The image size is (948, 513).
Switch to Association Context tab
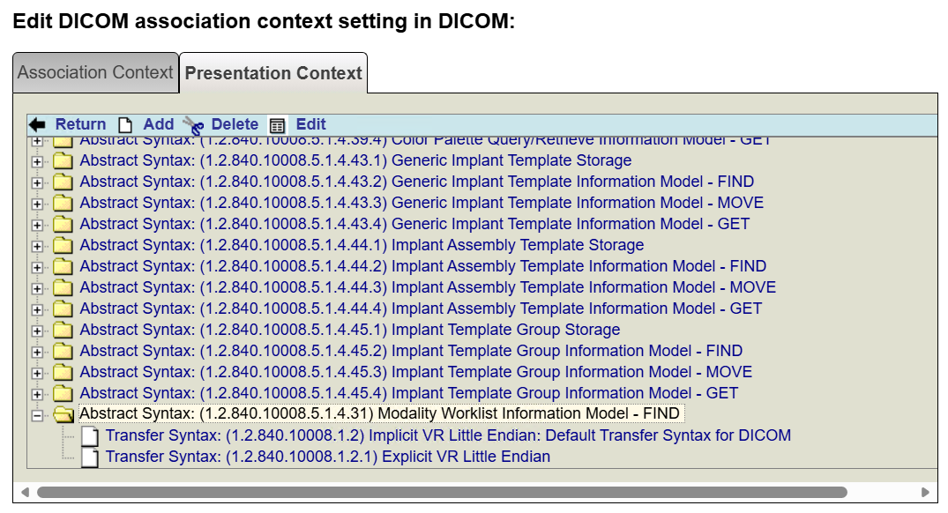(95, 72)
